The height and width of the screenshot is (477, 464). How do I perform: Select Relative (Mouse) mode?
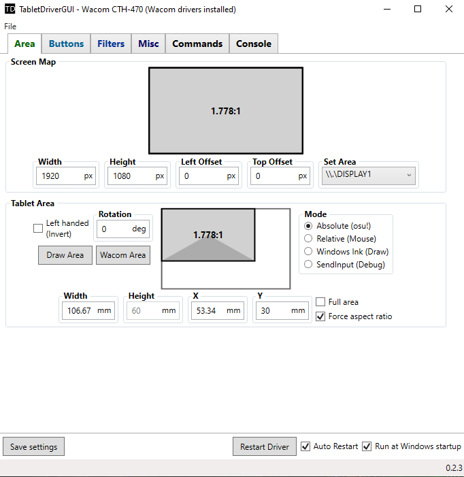point(308,238)
